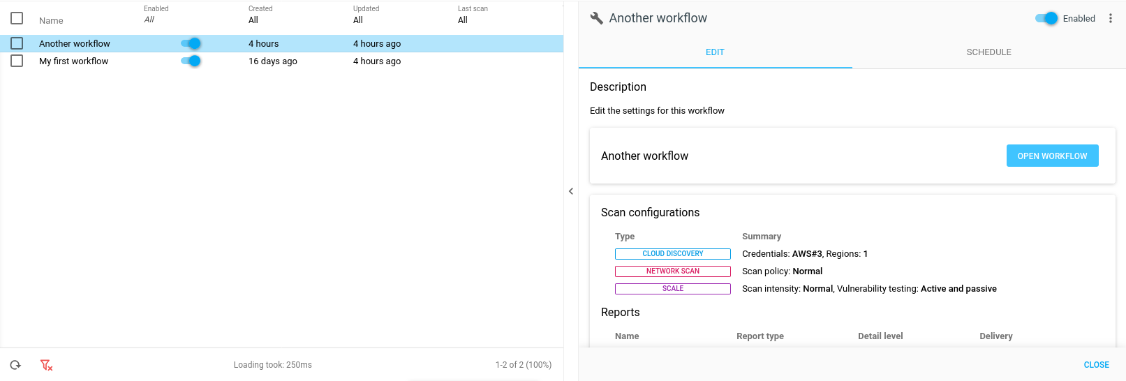Open the Last scan filter dropdown

pos(463,20)
